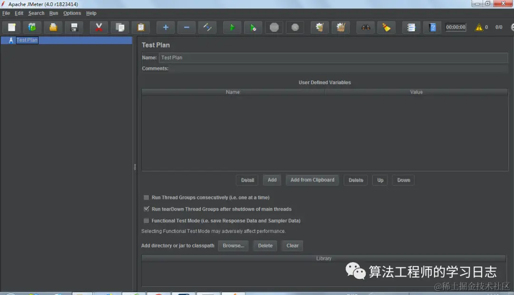
Task: Click the Stop test toolbar icon
Action: coord(274,28)
